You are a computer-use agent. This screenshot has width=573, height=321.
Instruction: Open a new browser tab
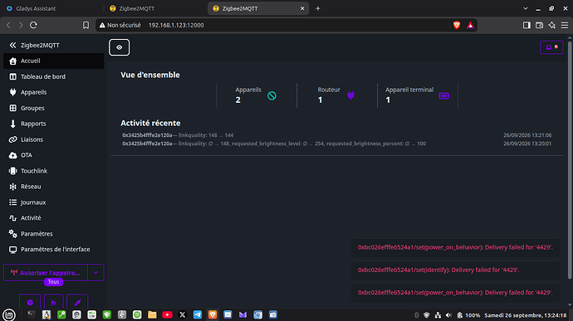[x=318, y=8]
